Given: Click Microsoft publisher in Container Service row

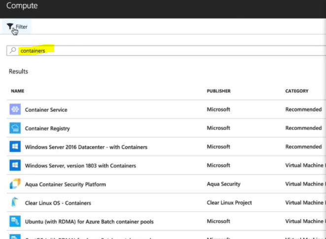Looking at the screenshot, I should tap(219, 109).
